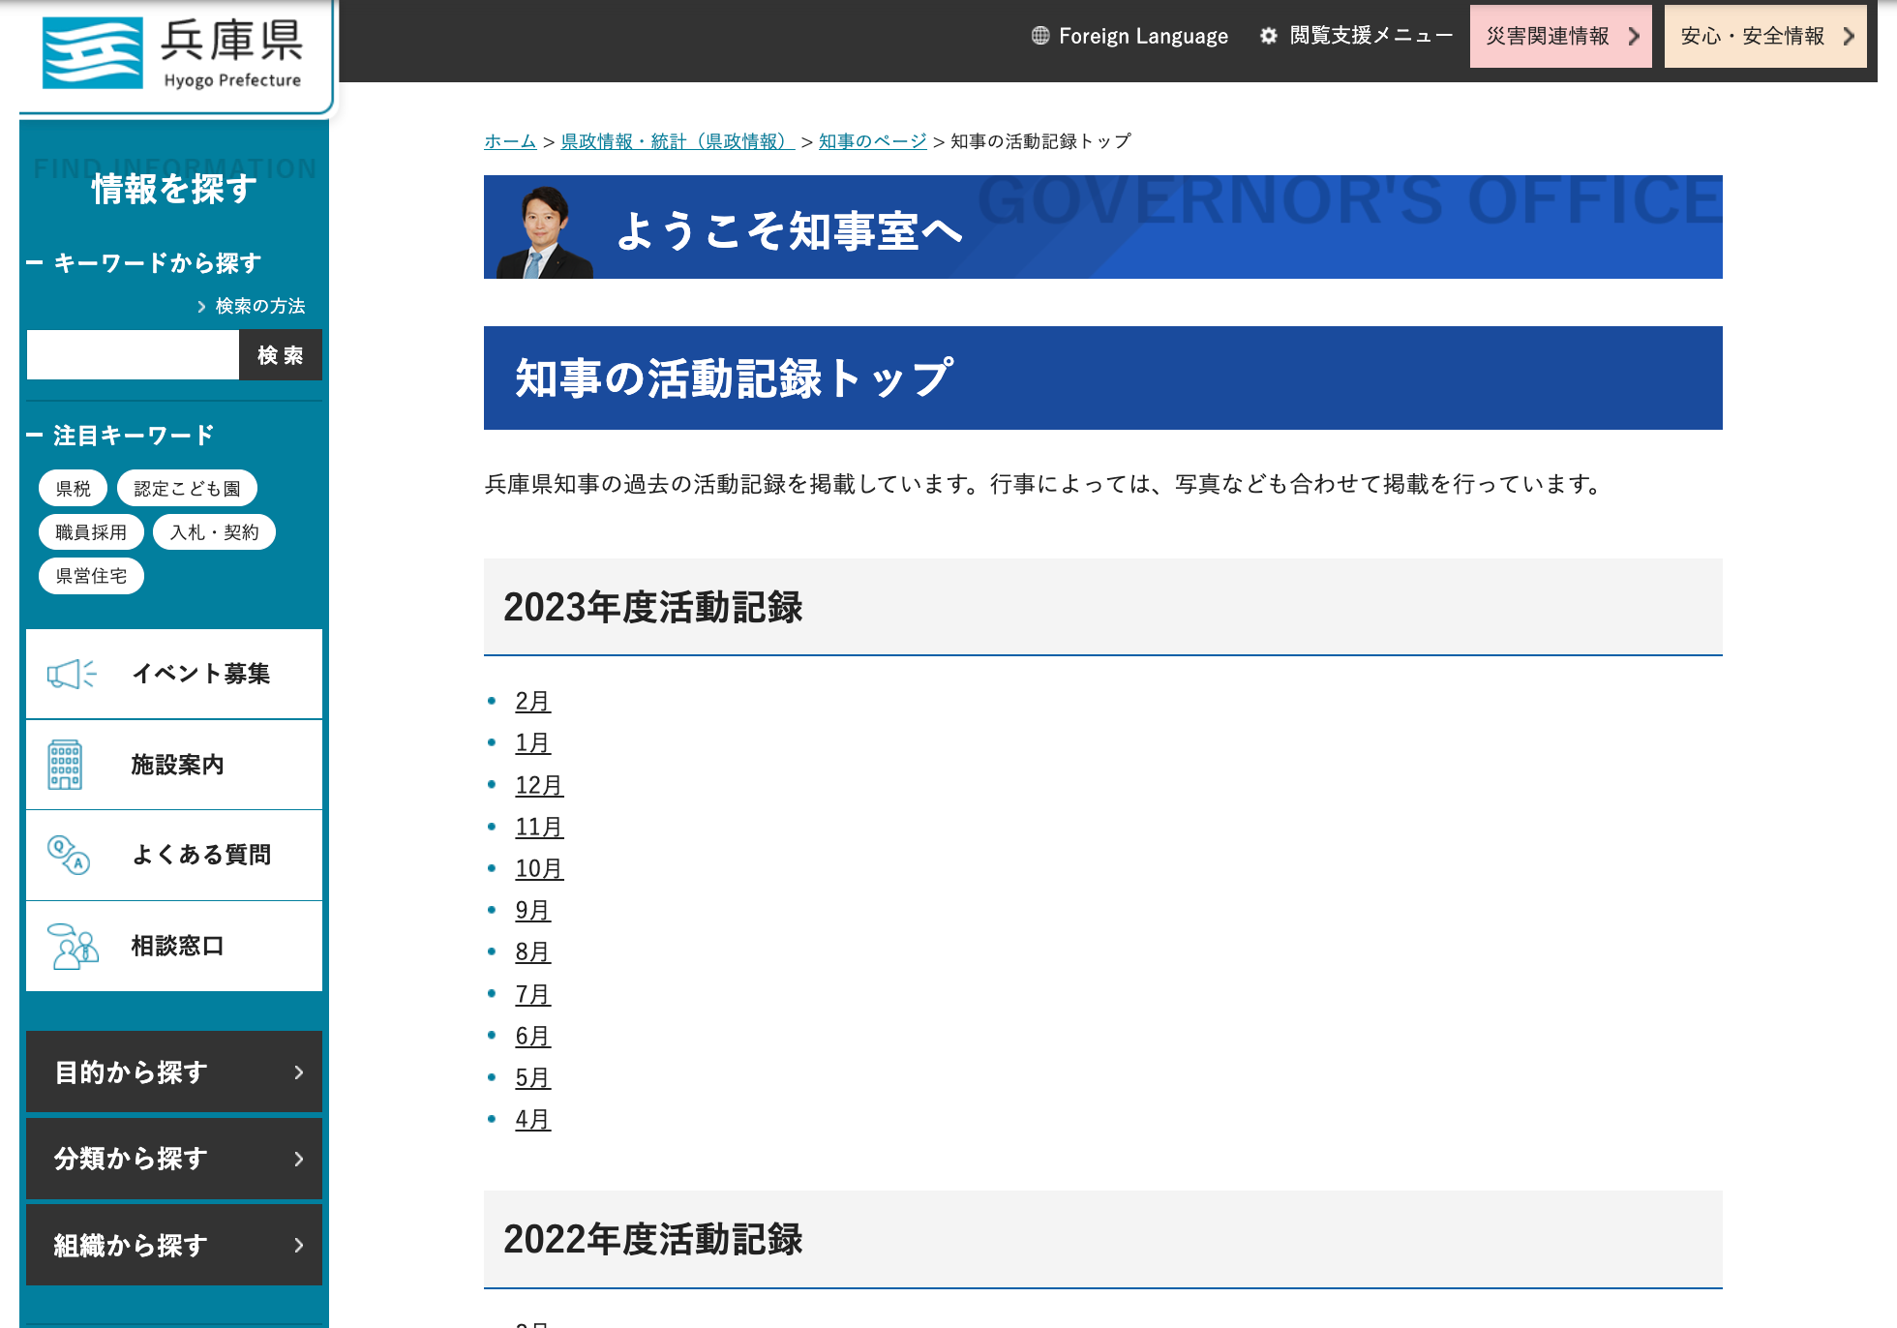Click the globe icon for Foreign Language
This screenshot has width=1897, height=1328.
(x=1040, y=36)
